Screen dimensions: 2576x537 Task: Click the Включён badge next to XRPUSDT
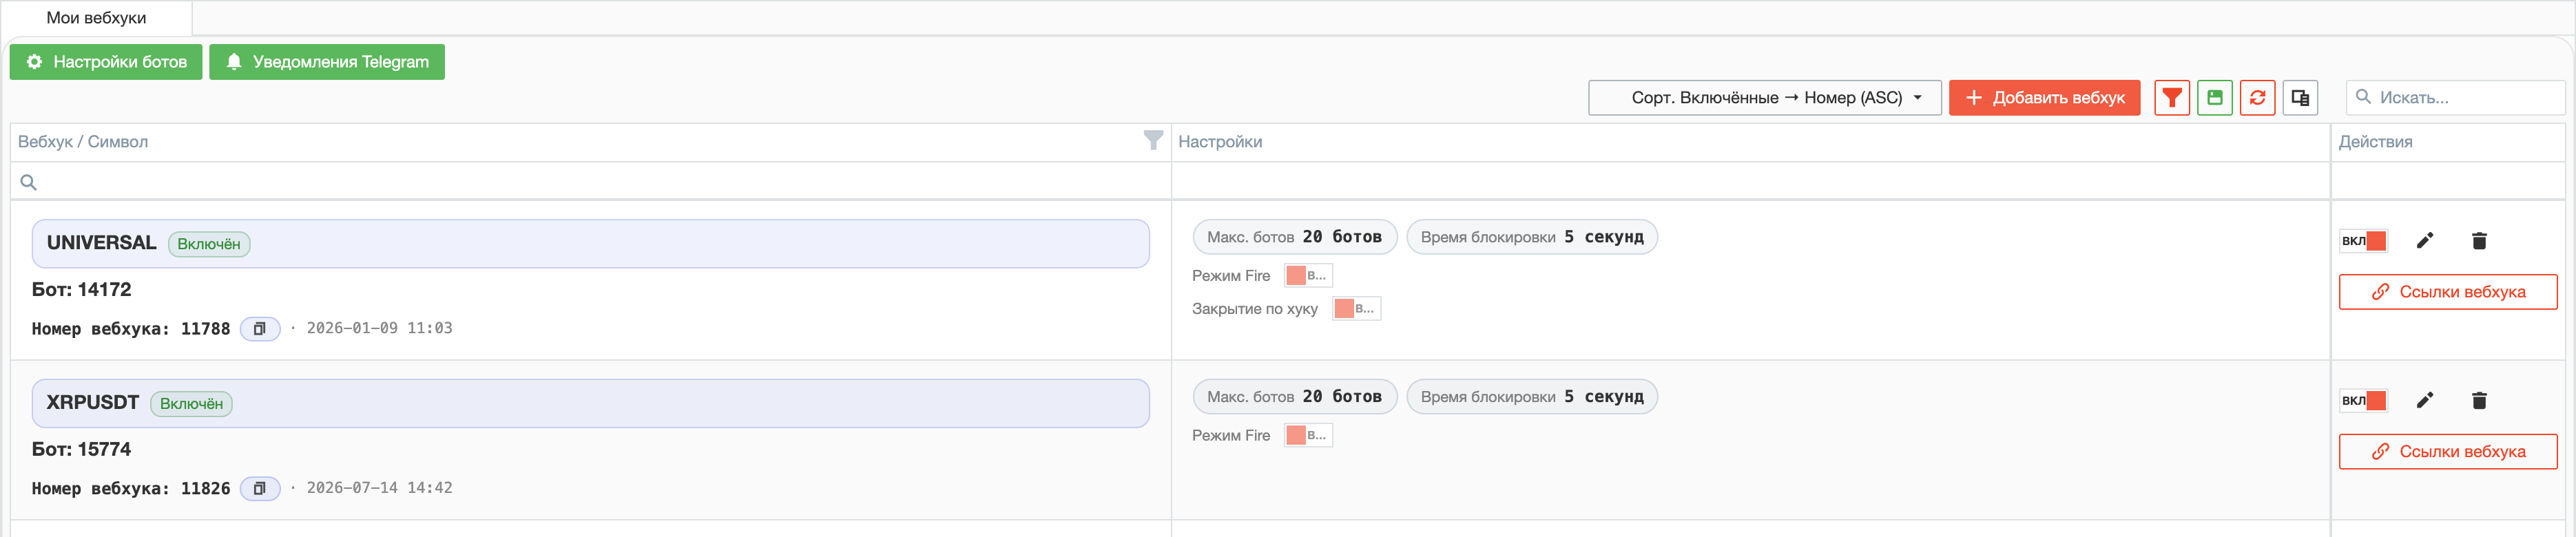(x=191, y=404)
